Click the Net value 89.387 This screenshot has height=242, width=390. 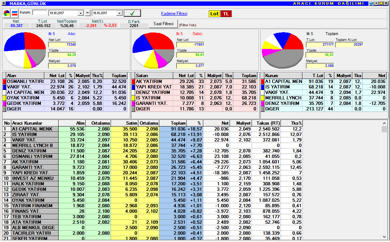(x=17, y=26)
